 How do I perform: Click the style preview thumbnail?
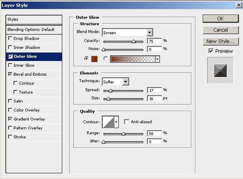(x=220, y=71)
